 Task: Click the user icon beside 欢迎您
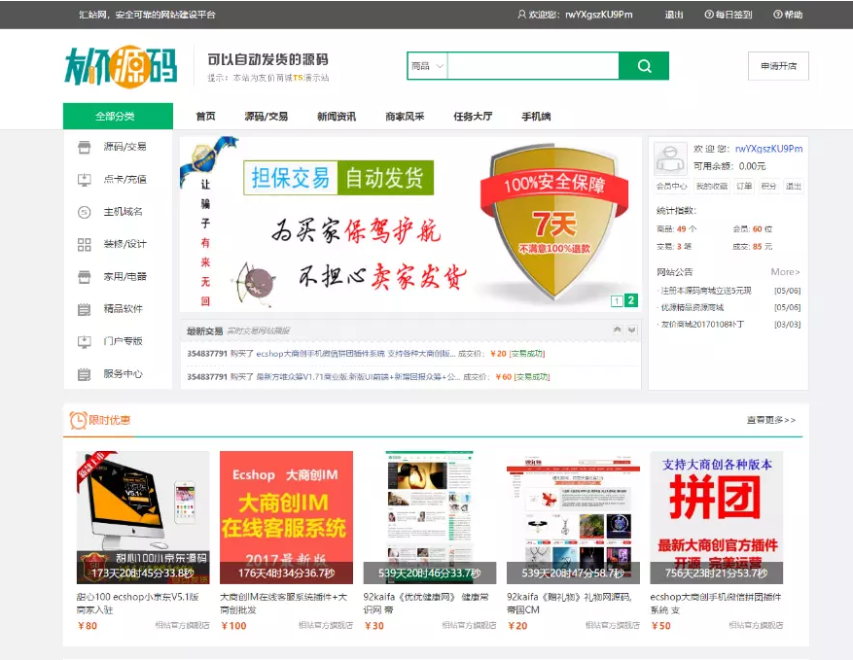[521, 15]
